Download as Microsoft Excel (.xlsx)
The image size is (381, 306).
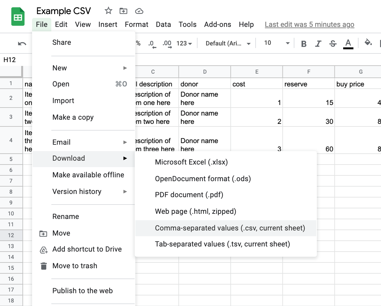(x=226, y=162)
